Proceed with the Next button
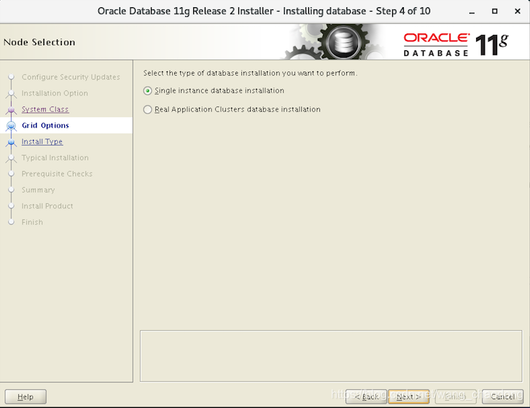Screen dimensions: 530x408 (409, 396)
